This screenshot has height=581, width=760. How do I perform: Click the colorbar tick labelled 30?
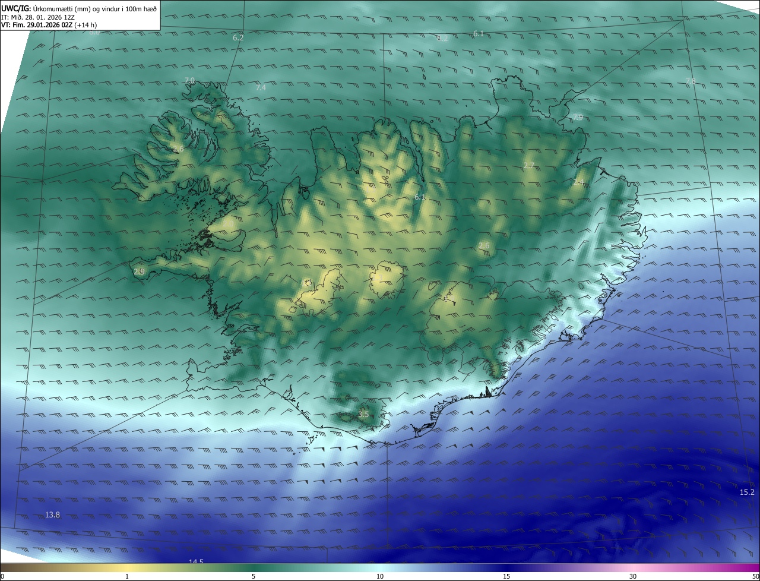click(x=633, y=576)
